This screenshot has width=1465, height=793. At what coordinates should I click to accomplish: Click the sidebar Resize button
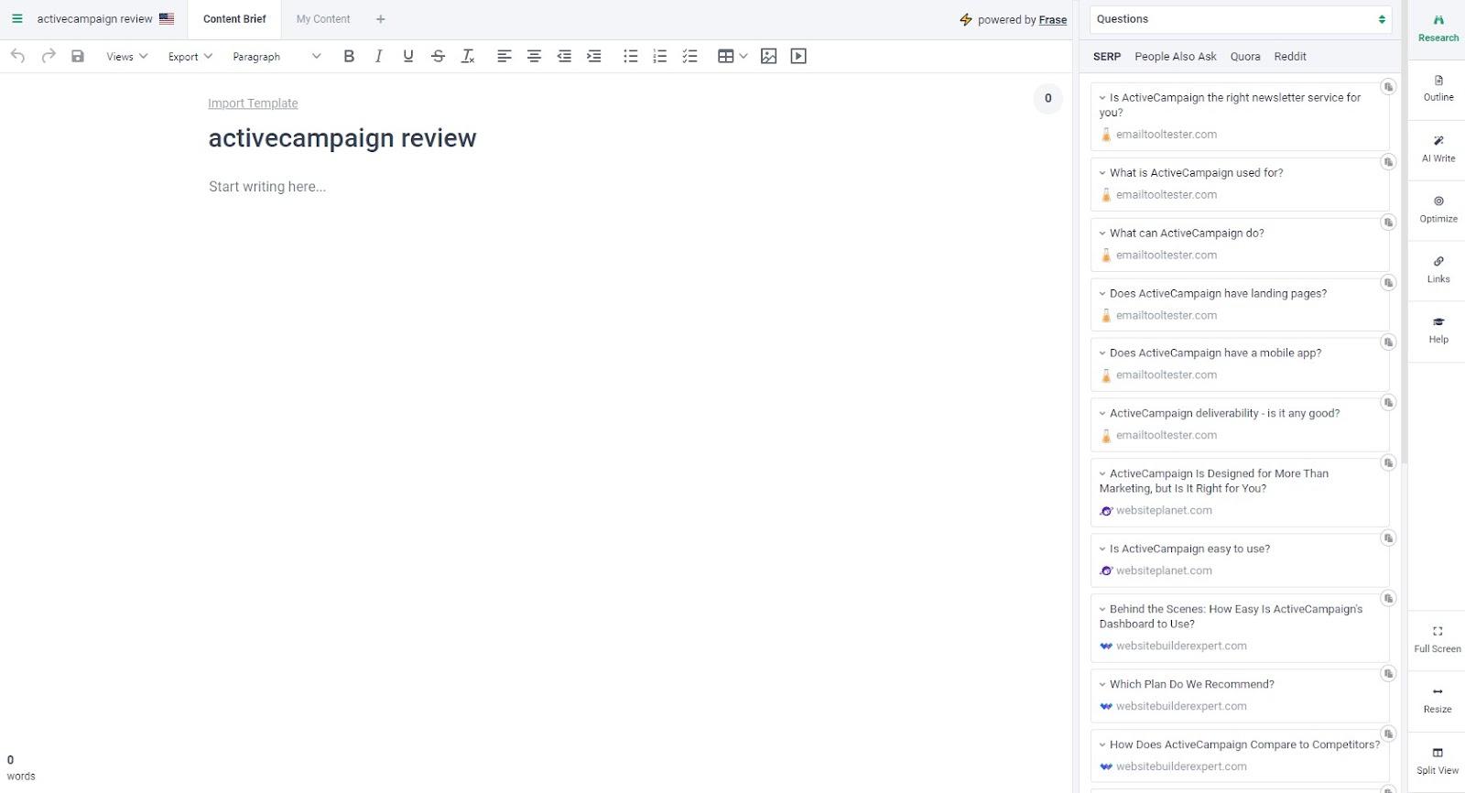coord(1438,700)
